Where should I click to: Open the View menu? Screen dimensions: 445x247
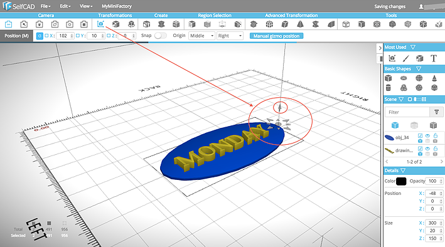[x=86, y=6]
